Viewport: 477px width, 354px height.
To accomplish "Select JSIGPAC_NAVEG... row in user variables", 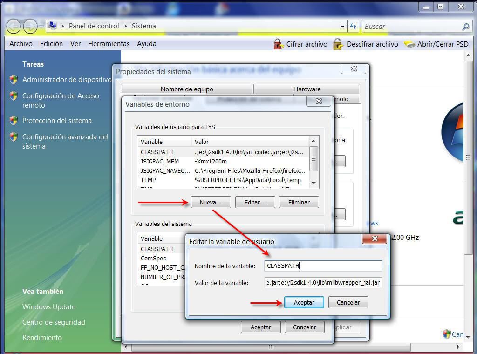I will point(224,170).
